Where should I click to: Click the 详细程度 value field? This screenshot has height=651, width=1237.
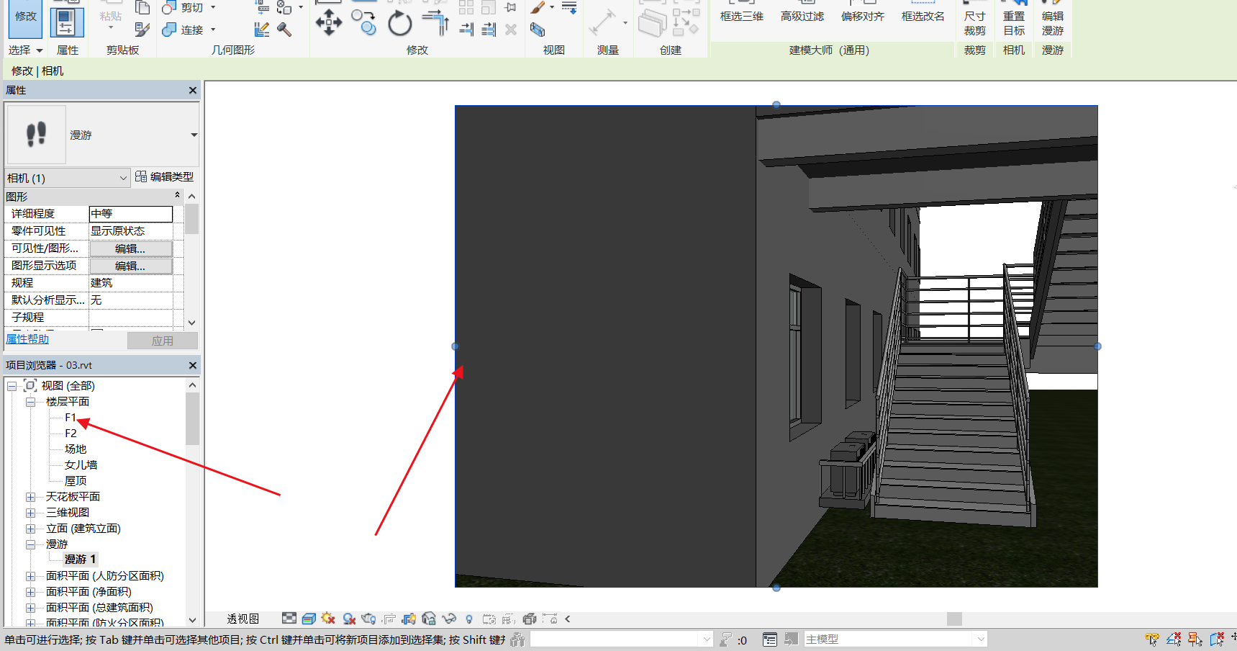click(130, 214)
